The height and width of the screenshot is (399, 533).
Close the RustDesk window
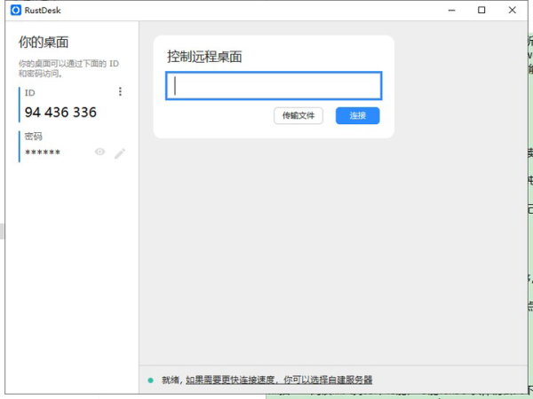pyautogui.click(x=512, y=10)
